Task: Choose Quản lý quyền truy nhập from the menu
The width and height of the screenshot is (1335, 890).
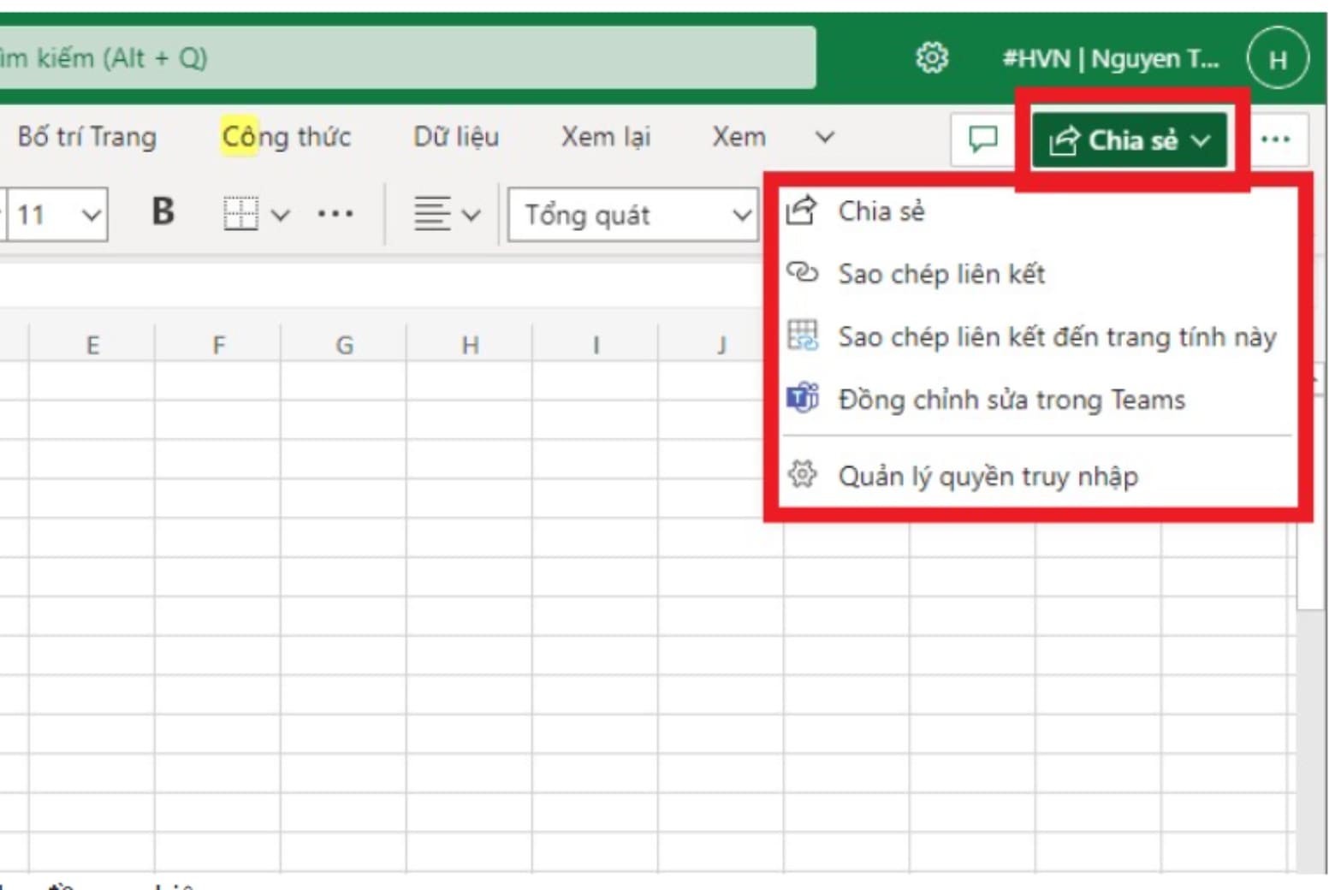Action: pyautogui.click(x=988, y=476)
